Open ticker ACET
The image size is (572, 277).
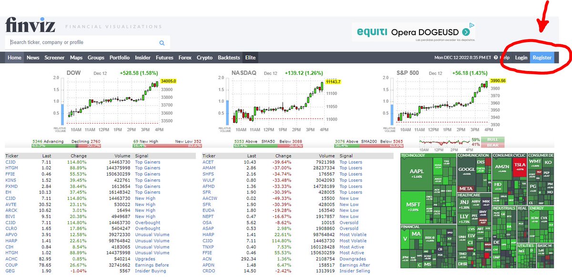coord(208,162)
